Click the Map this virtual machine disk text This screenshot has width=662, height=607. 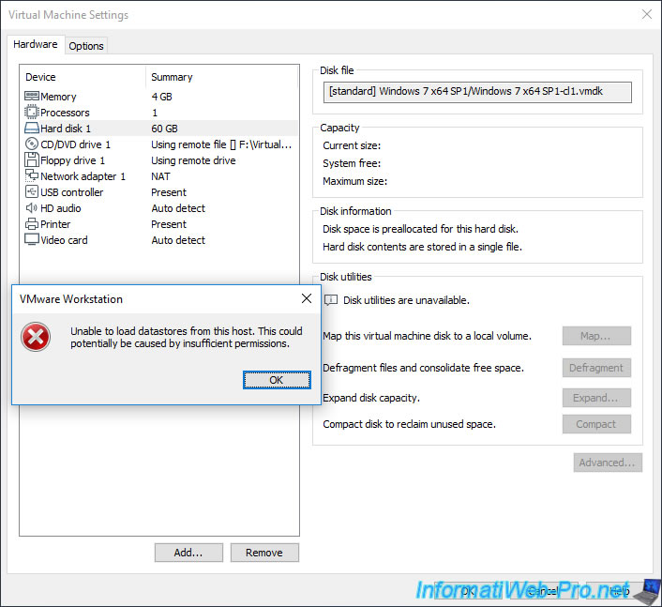tap(427, 336)
